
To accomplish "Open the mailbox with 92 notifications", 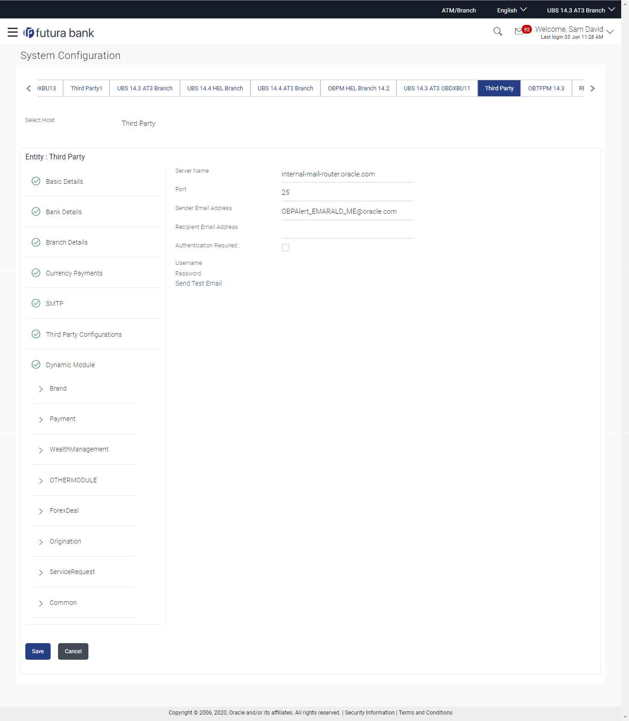I will click(523, 30).
